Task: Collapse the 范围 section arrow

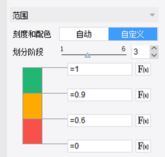Action: click(x=152, y=15)
